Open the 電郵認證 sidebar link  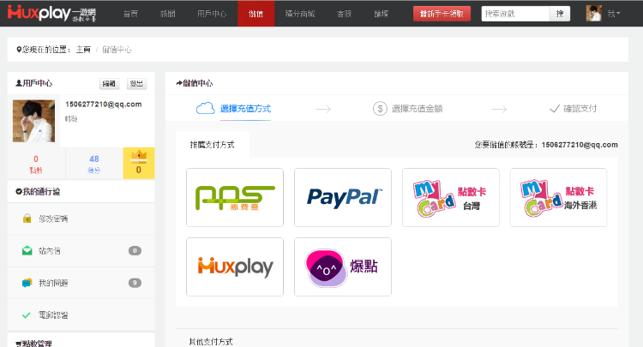(x=53, y=315)
